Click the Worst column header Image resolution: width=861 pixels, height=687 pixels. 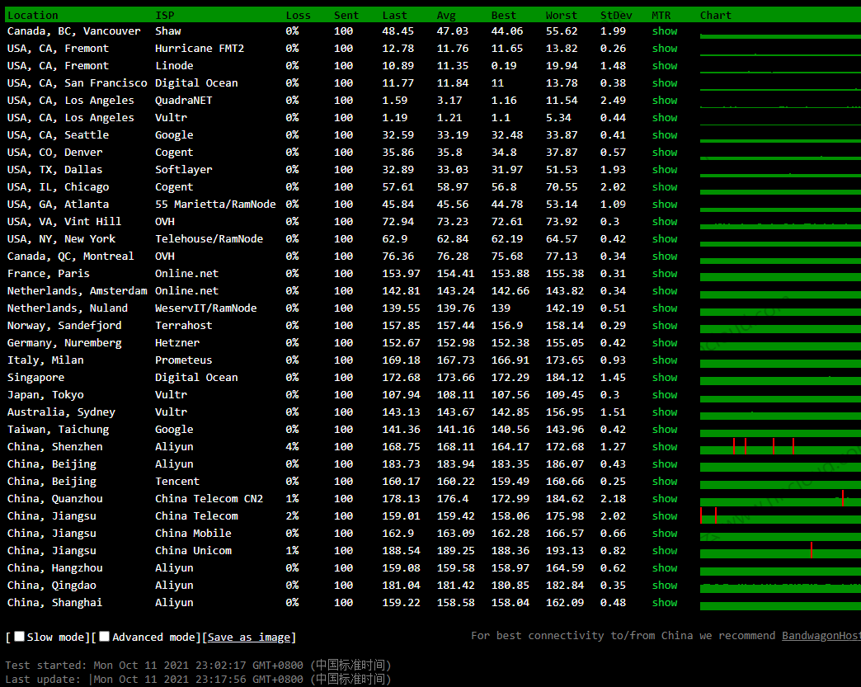pyautogui.click(x=561, y=16)
